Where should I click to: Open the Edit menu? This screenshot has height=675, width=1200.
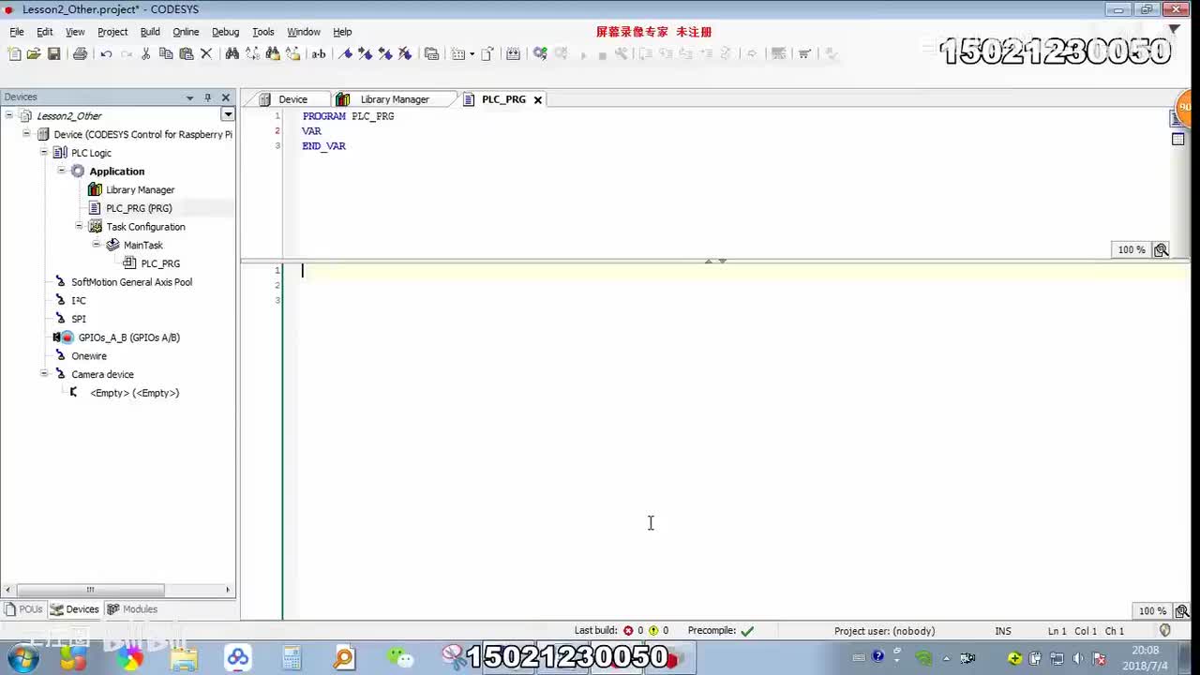point(45,32)
